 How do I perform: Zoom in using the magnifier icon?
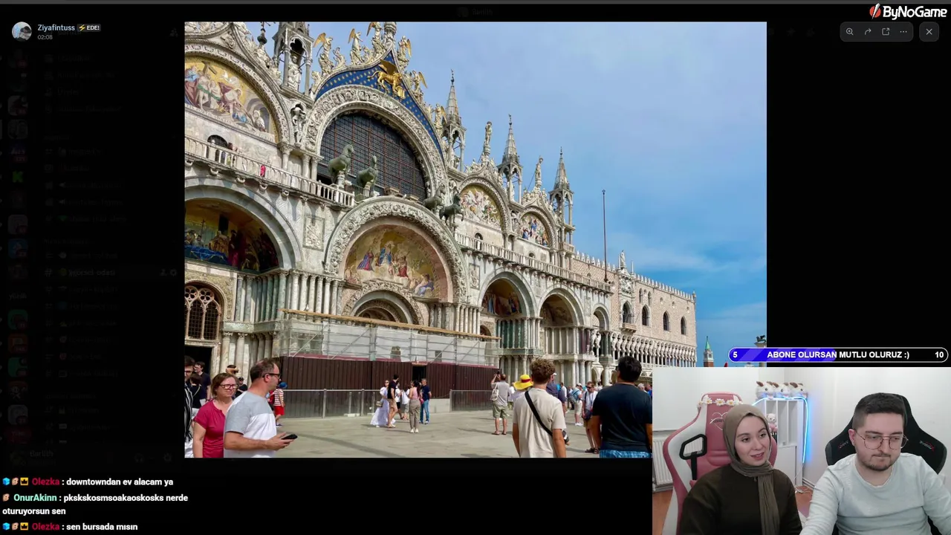[x=850, y=32]
